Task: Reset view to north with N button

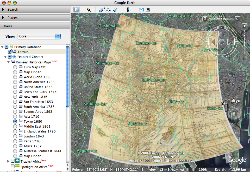Action: 221,27
